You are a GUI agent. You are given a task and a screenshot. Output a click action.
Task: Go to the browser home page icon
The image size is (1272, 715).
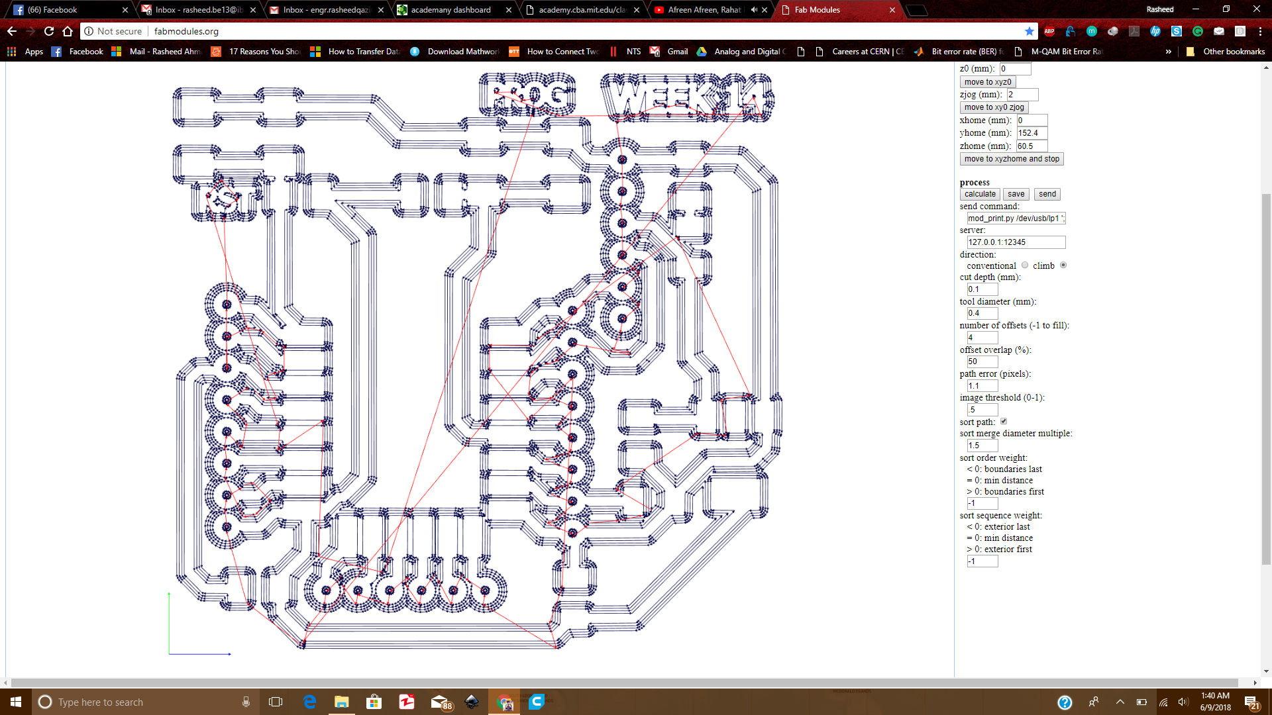[x=68, y=31]
